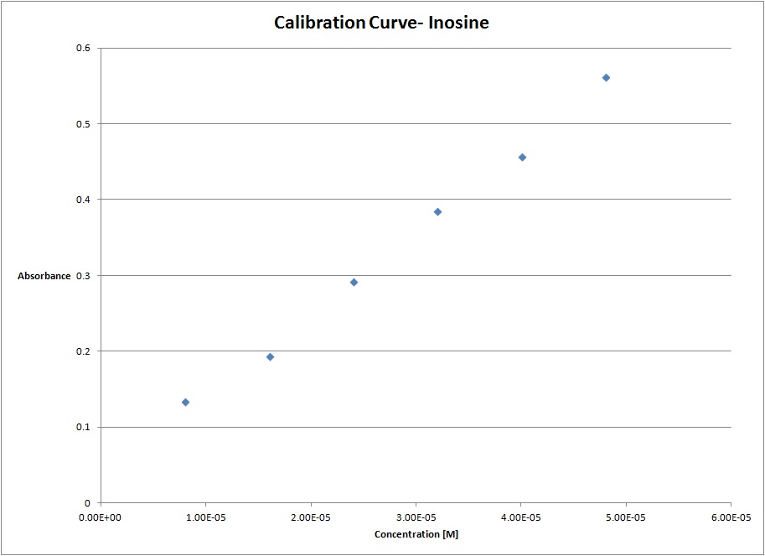Click the chart title 'Calibration Curve- Inosine'
Viewport: 765px width, 556px height.
click(x=381, y=23)
